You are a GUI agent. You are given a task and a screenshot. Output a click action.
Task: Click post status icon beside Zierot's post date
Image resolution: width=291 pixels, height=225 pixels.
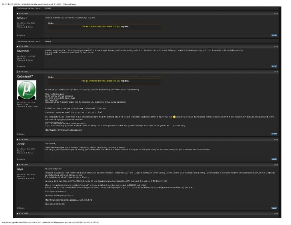(18, 139)
